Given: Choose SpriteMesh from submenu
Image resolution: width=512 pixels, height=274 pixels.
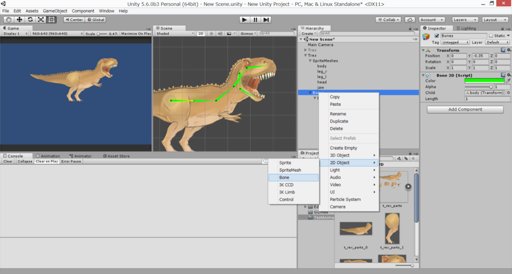Looking at the screenshot, I should pyautogui.click(x=293, y=170).
